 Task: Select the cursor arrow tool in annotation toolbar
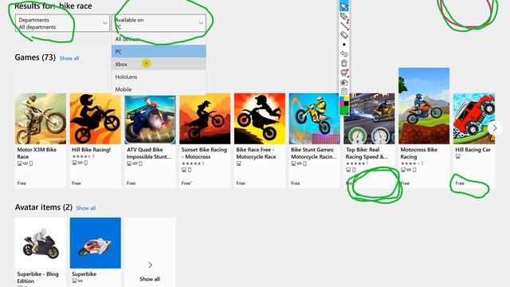click(344, 6)
